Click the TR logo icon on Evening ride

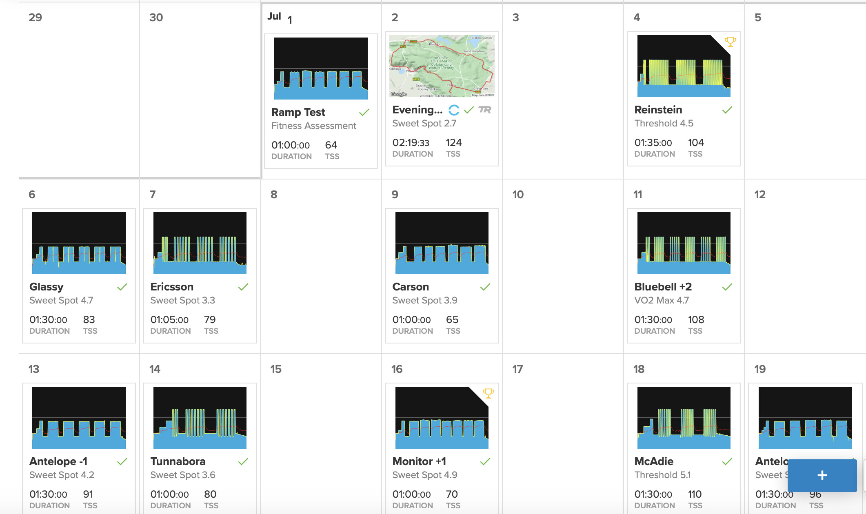tap(485, 110)
